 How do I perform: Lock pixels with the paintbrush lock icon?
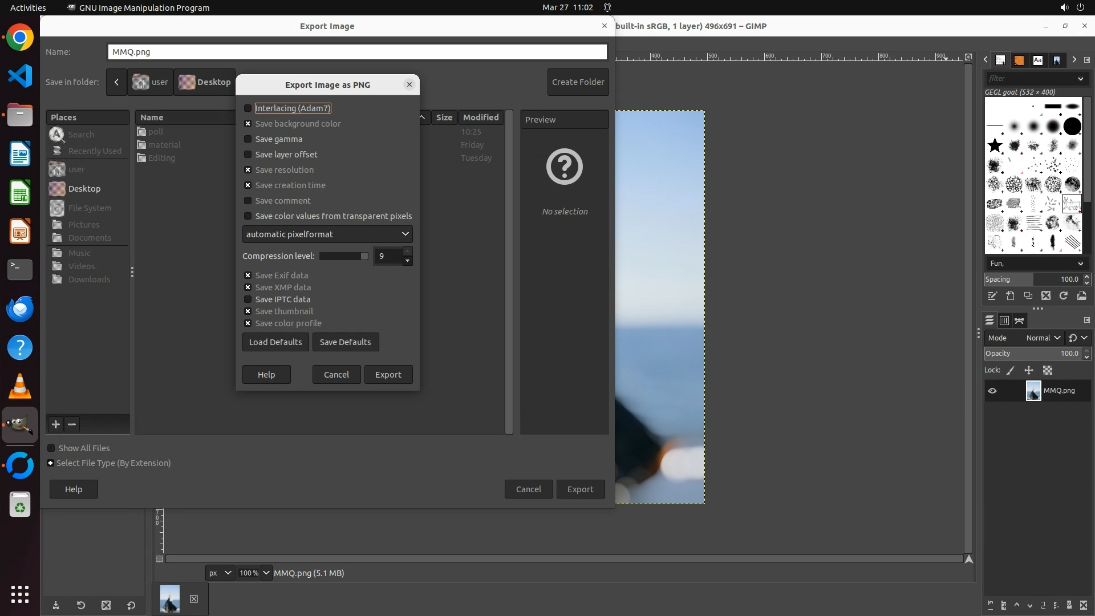(x=1011, y=371)
